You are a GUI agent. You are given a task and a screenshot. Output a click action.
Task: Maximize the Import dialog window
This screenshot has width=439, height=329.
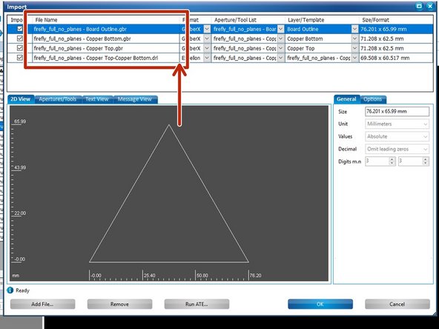point(419,6)
